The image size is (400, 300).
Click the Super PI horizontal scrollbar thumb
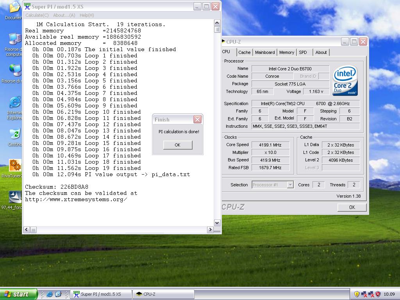tap(34, 230)
